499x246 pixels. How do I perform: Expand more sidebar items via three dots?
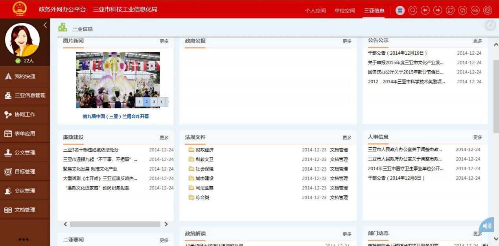click(x=24, y=239)
